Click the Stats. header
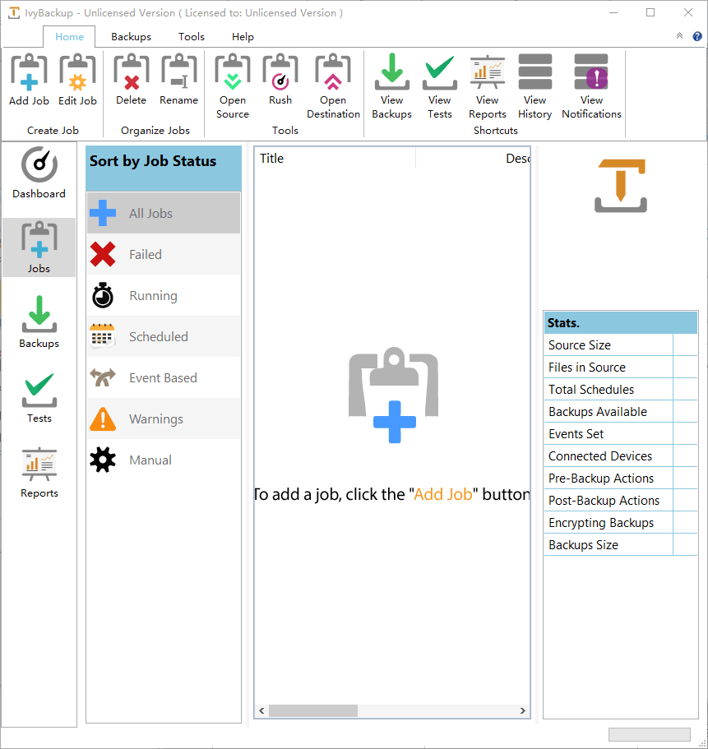The height and width of the screenshot is (749, 708). click(x=621, y=323)
